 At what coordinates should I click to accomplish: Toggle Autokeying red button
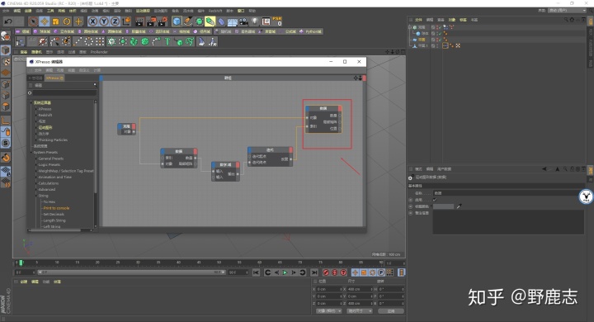click(334, 272)
